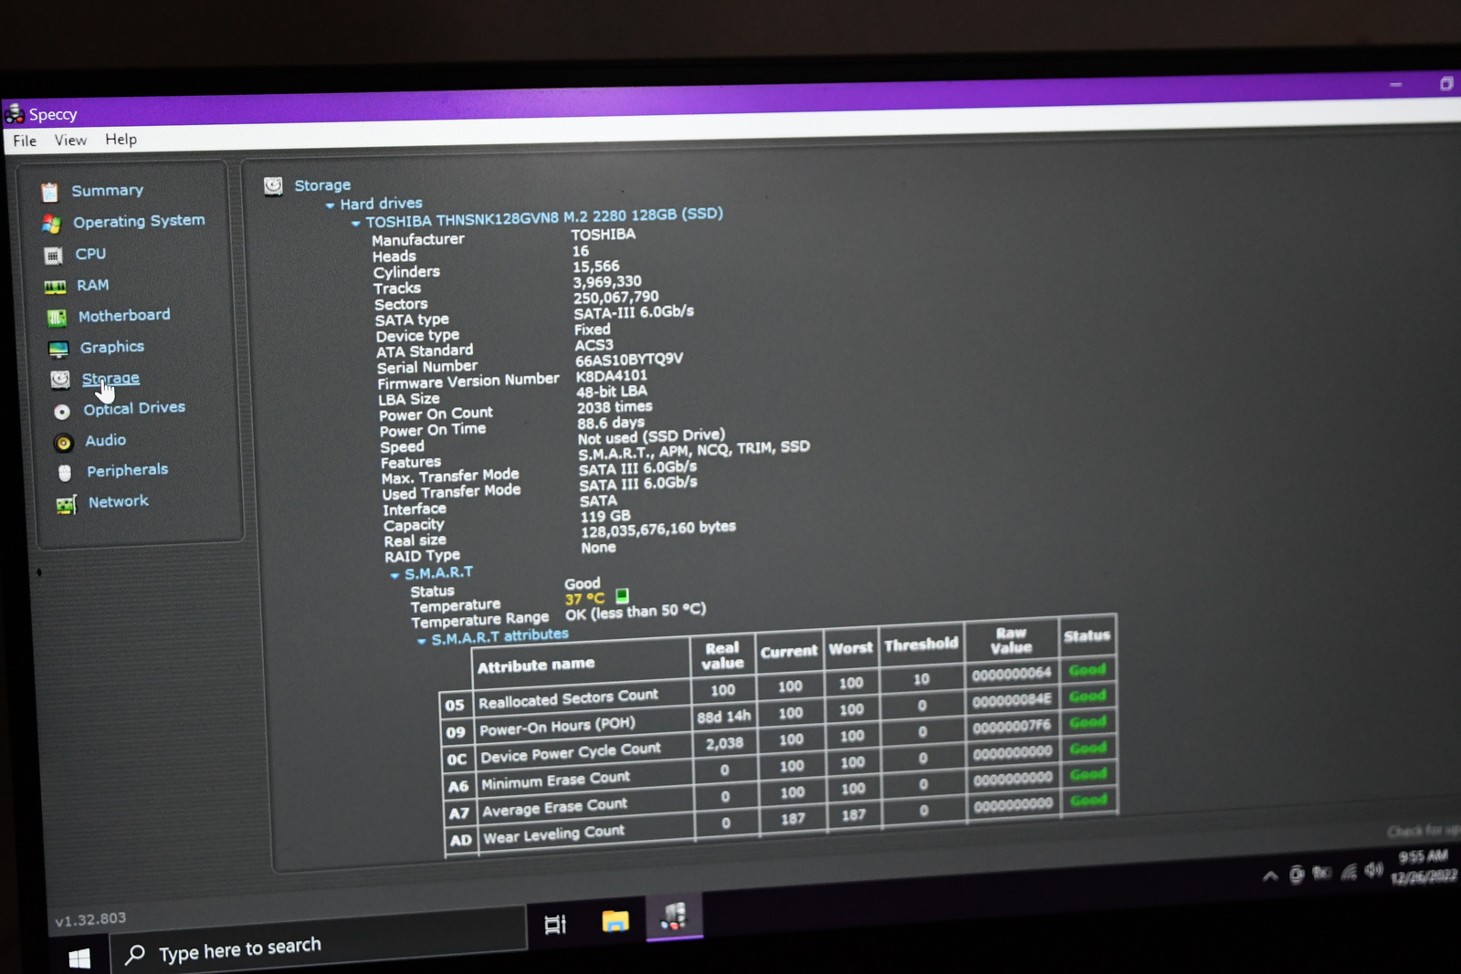
Task: Select CPU in the sidebar
Action: click(x=90, y=254)
